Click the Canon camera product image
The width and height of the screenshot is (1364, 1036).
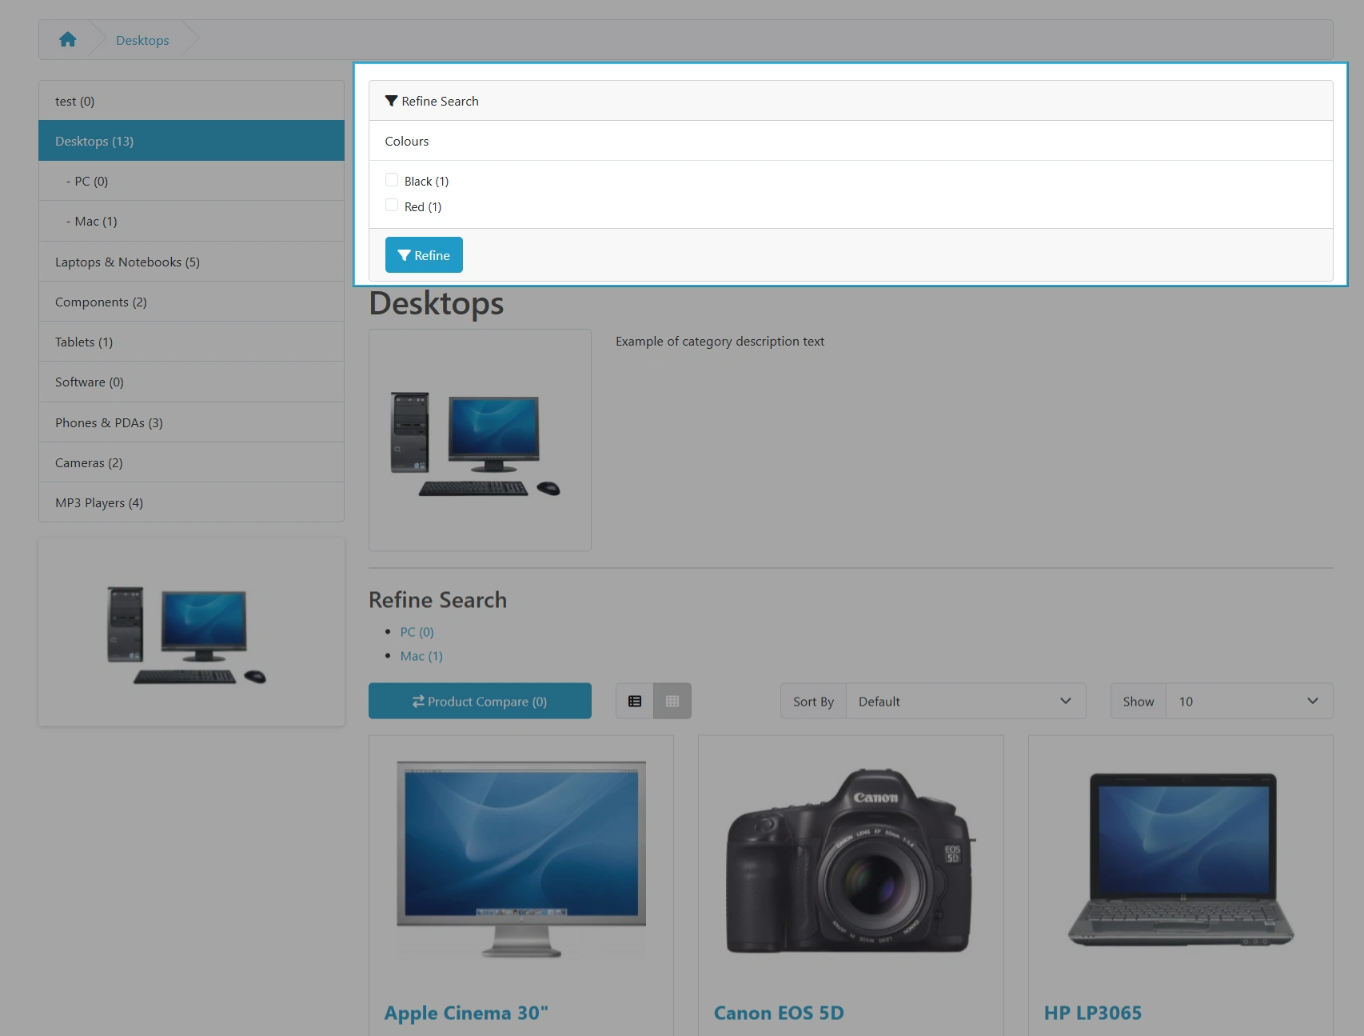[851, 860]
